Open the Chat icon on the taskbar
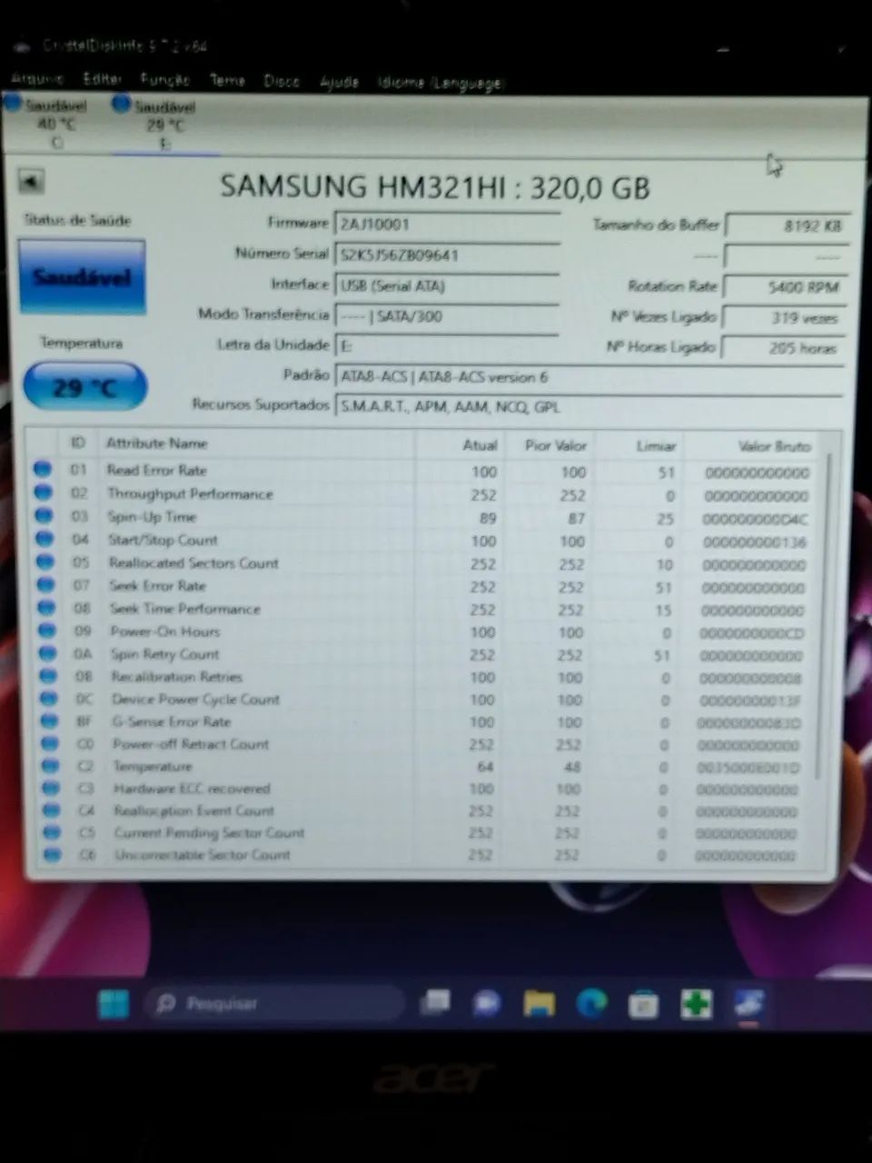The image size is (872, 1163). [487, 1003]
